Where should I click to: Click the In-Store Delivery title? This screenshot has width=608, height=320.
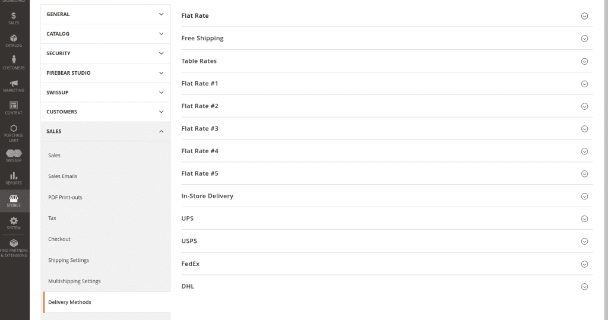(x=207, y=196)
